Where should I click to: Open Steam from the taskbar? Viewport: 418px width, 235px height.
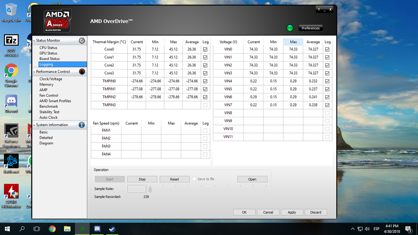pos(112,229)
